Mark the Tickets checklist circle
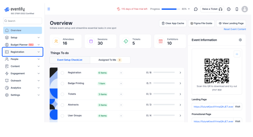This screenshot has height=137, width=253. (62, 94)
